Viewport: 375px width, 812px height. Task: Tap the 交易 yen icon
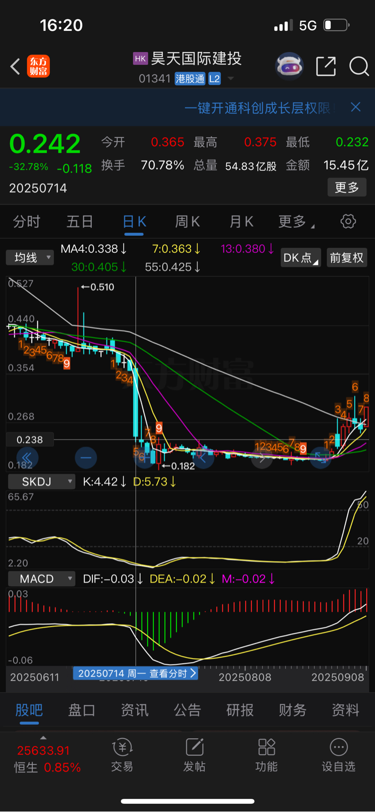tap(122, 747)
